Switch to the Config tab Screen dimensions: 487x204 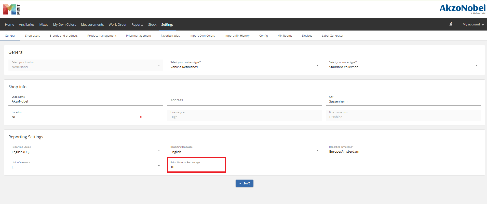264,36
